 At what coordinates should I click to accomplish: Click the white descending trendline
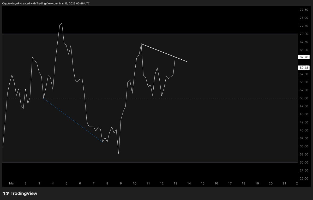click(x=164, y=53)
